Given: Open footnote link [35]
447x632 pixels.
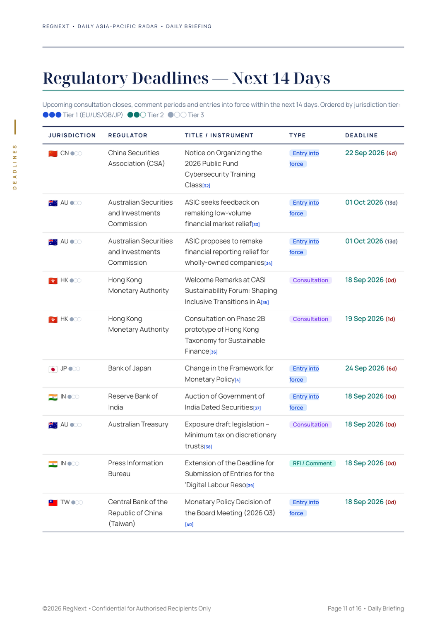Looking at the screenshot, I should point(265,302).
